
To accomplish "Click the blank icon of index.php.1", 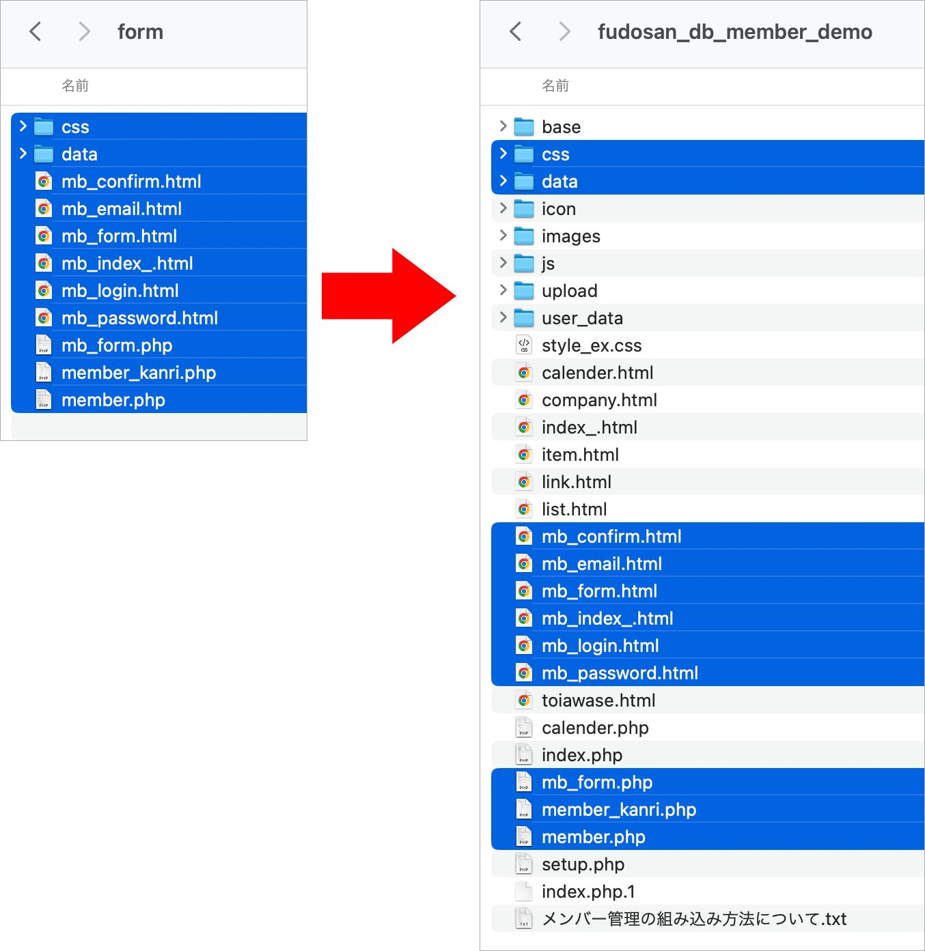I will 524,892.
